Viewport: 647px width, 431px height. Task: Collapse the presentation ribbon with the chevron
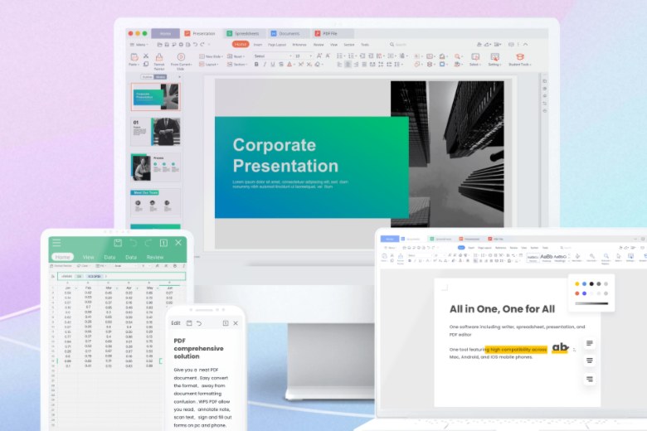click(x=525, y=45)
